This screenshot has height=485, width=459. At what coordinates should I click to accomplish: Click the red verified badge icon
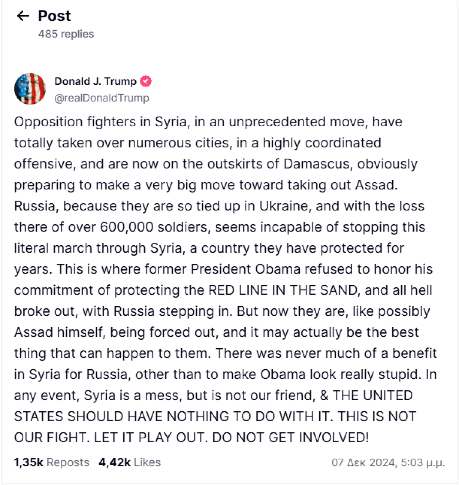coord(146,81)
